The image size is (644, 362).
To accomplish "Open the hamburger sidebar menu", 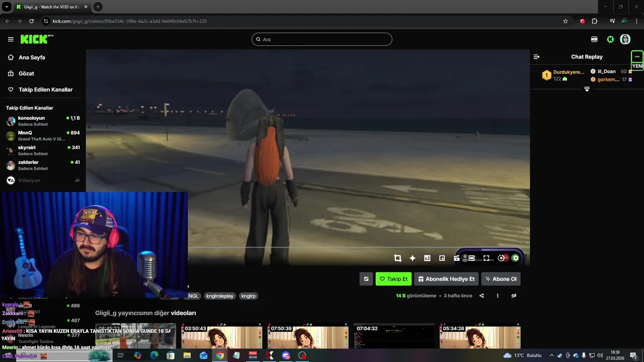I will point(11,39).
